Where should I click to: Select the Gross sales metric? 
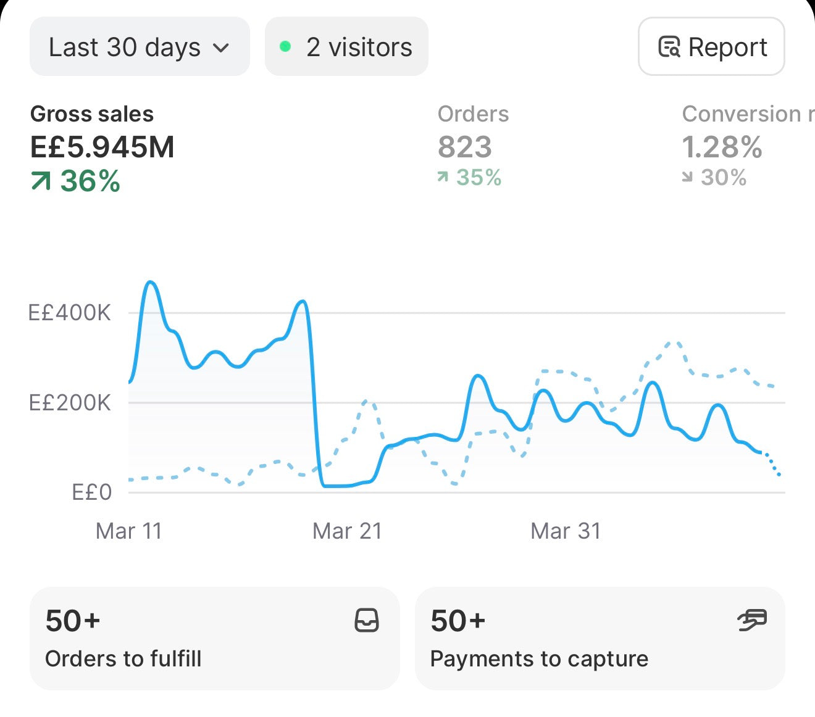click(102, 148)
